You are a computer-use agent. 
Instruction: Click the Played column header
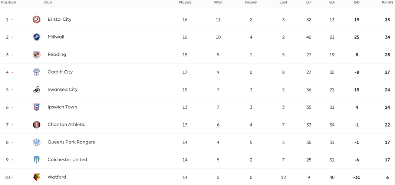pyautogui.click(x=185, y=2)
